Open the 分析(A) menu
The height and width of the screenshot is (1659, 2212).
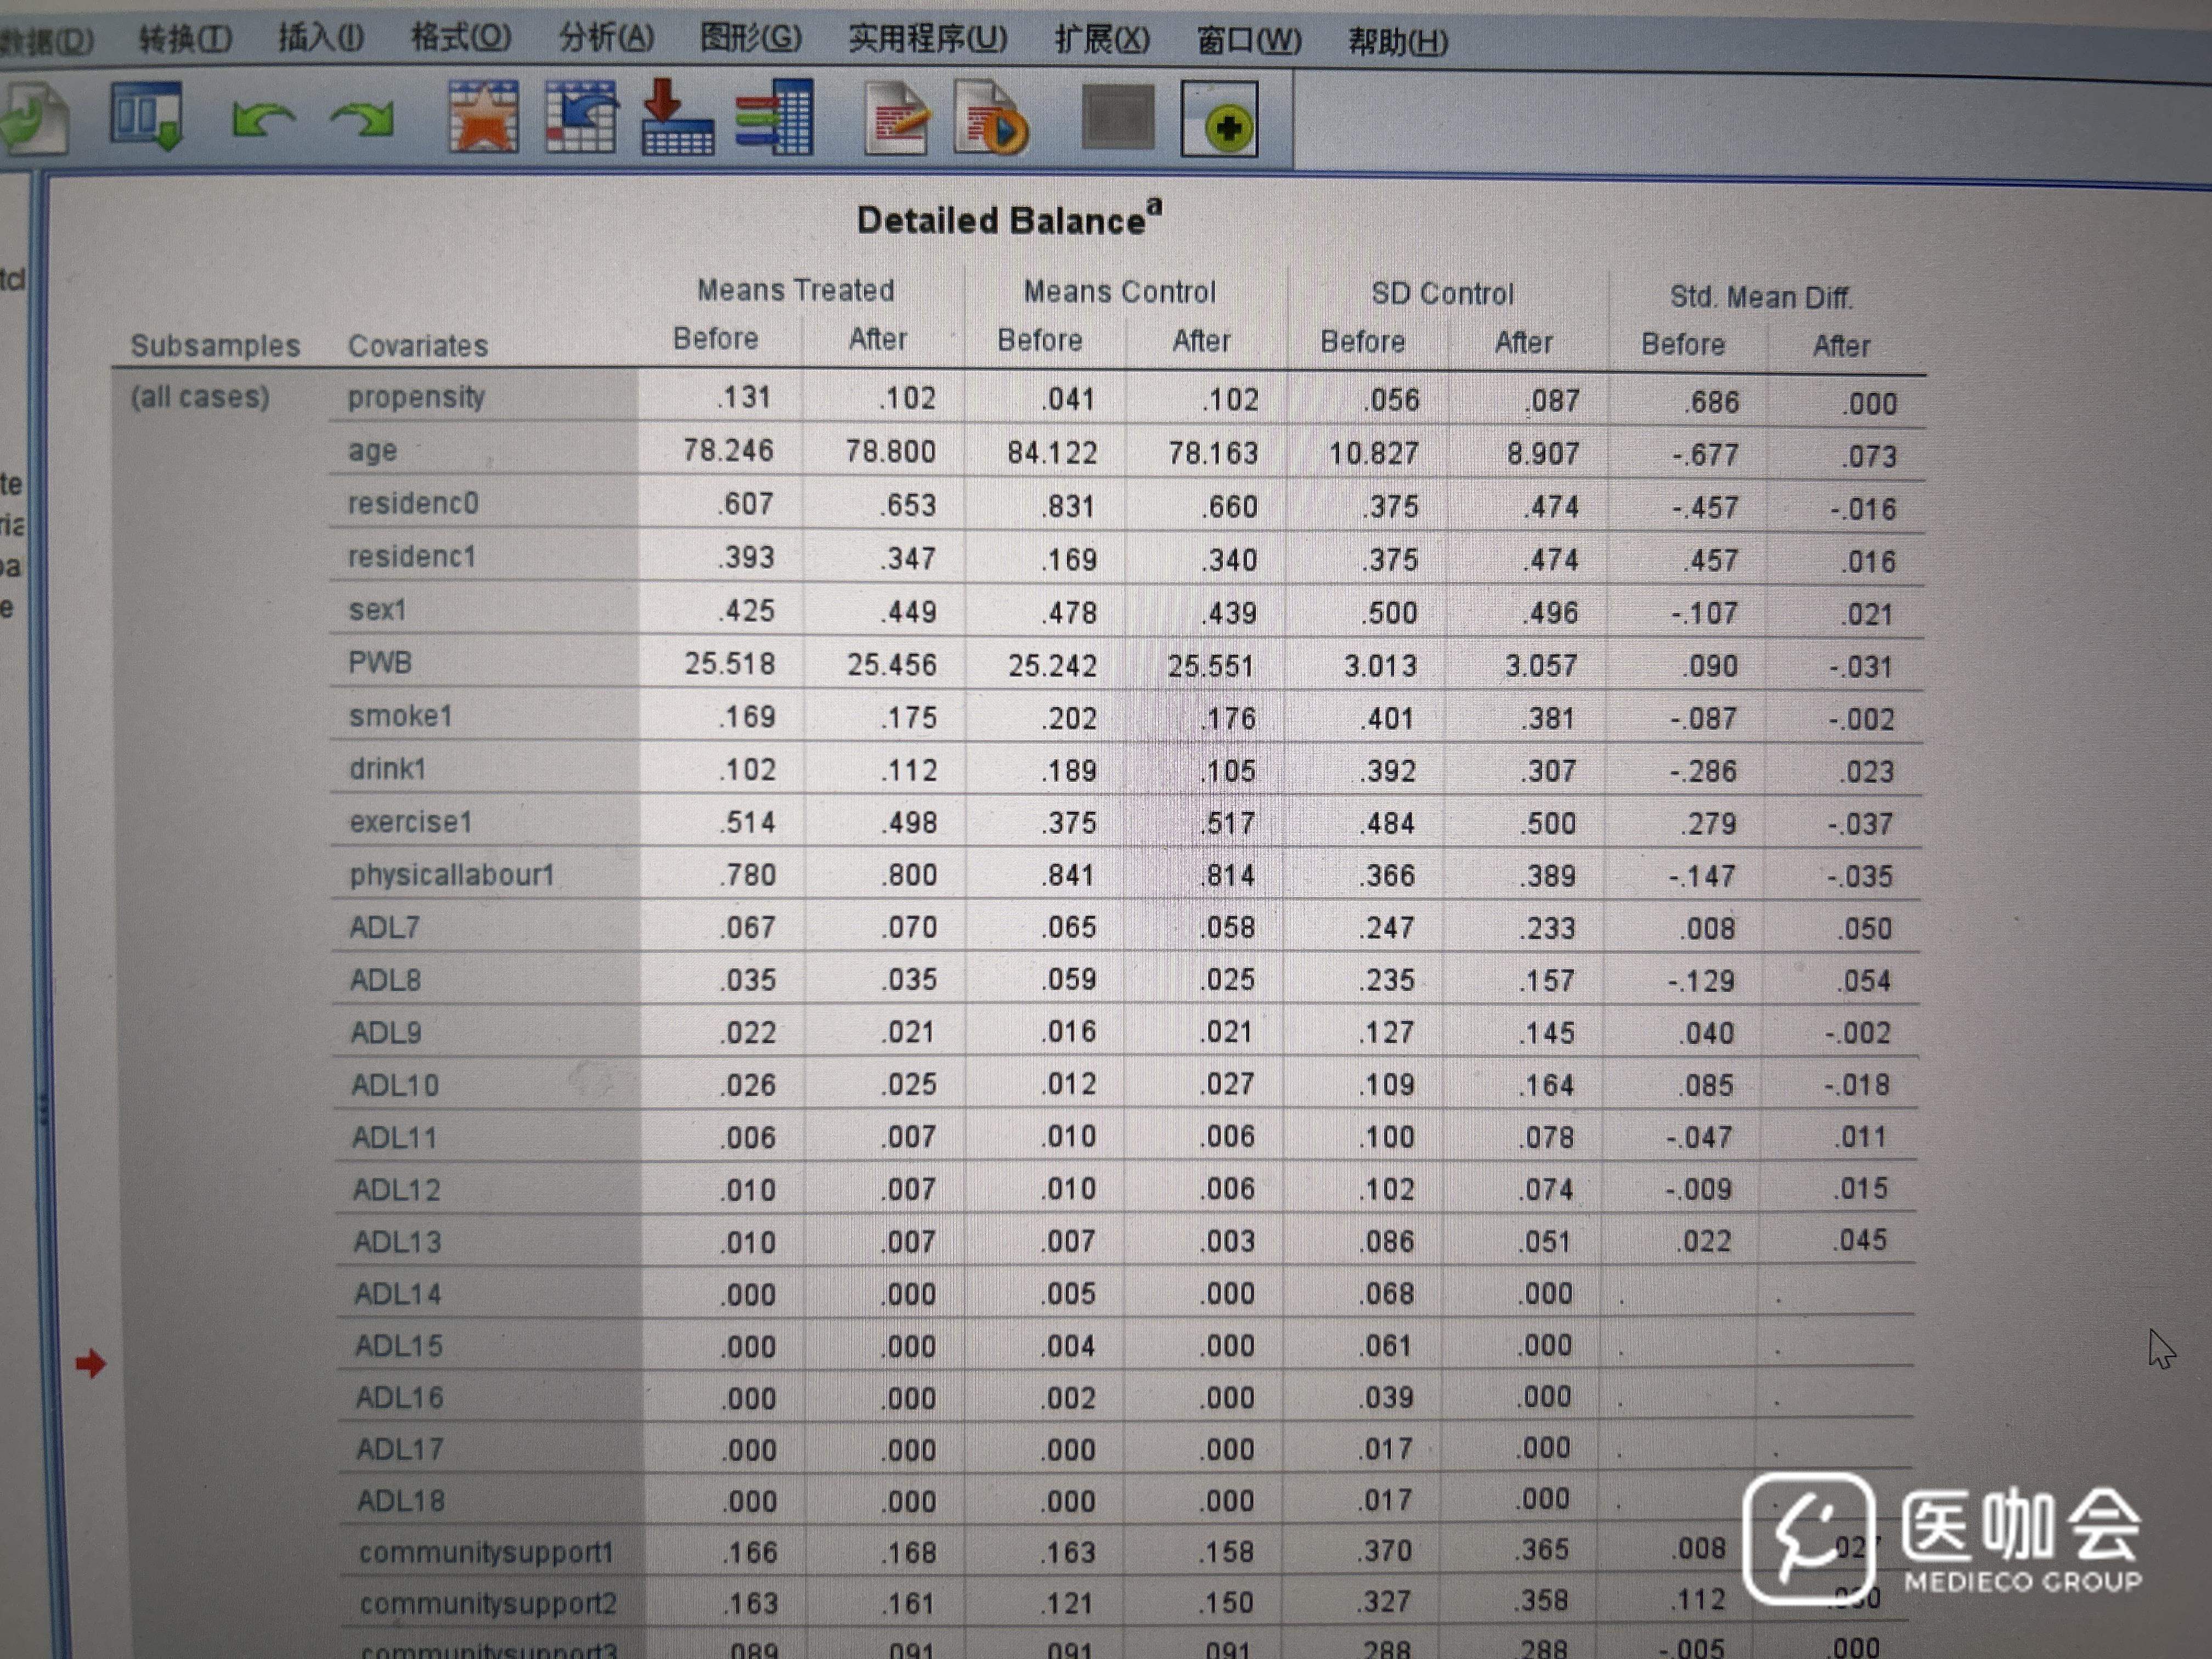pyautogui.click(x=606, y=39)
